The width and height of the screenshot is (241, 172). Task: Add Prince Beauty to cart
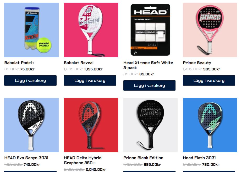(x=209, y=80)
